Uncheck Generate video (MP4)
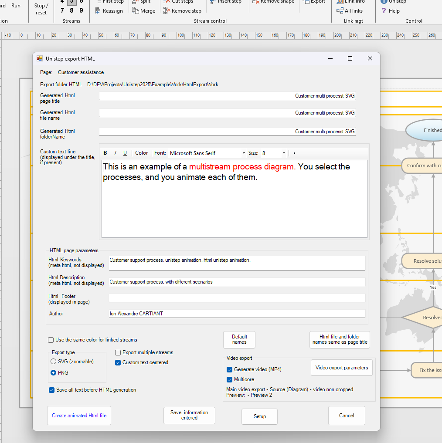 click(x=230, y=369)
